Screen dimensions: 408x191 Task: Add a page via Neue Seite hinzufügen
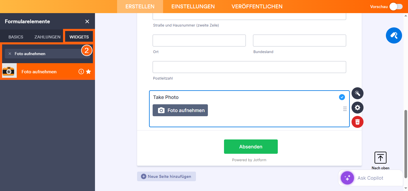[x=166, y=176]
